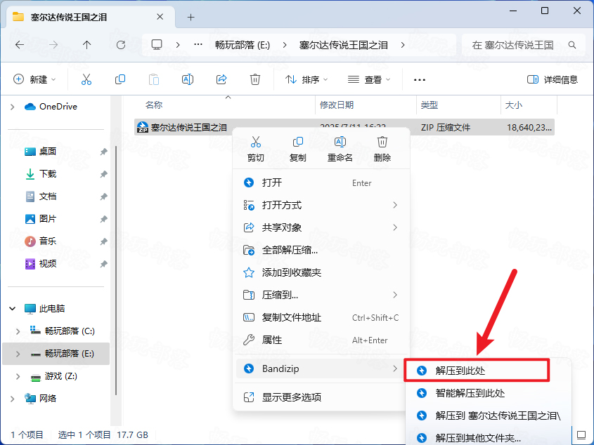Open 属性 from the context menu

coord(321,340)
